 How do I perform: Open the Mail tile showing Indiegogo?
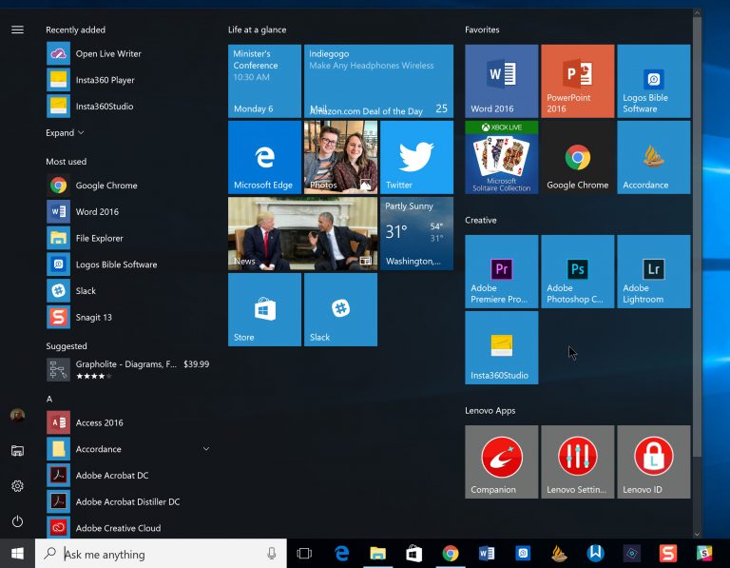[x=378, y=81]
